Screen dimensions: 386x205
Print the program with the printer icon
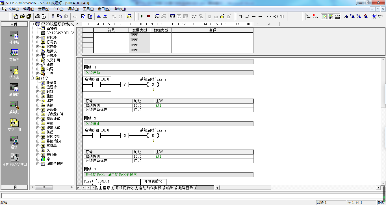click(37, 16)
